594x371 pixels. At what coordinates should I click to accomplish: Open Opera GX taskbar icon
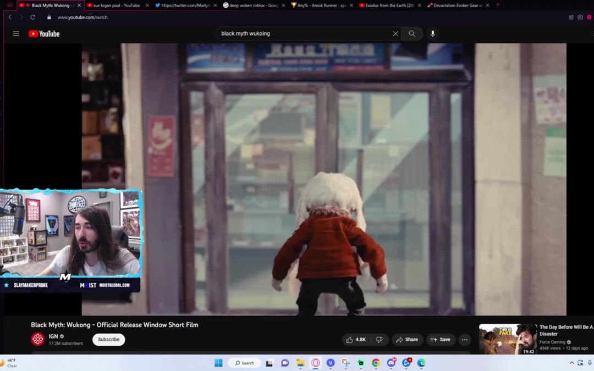pyautogui.click(x=315, y=363)
